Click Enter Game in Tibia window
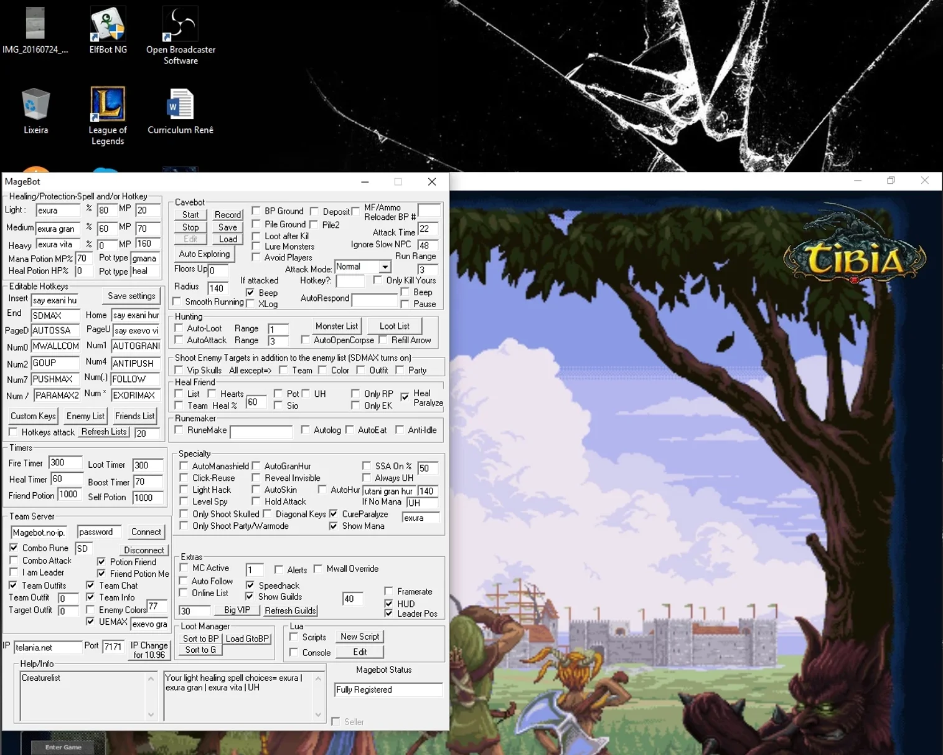Screen dimensions: 943x755 click(x=63, y=747)
